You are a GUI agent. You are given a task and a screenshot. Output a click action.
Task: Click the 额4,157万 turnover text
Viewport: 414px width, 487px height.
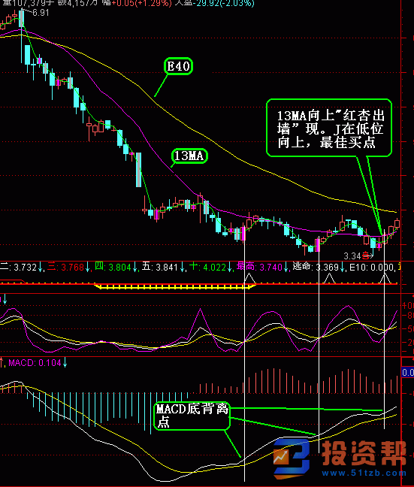79,3
